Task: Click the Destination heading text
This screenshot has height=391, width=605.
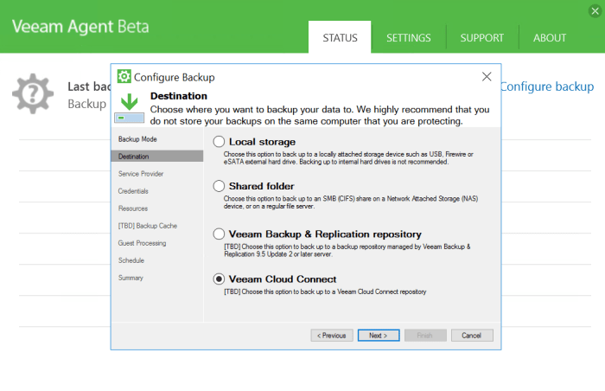Action: [x=179, y=96]
